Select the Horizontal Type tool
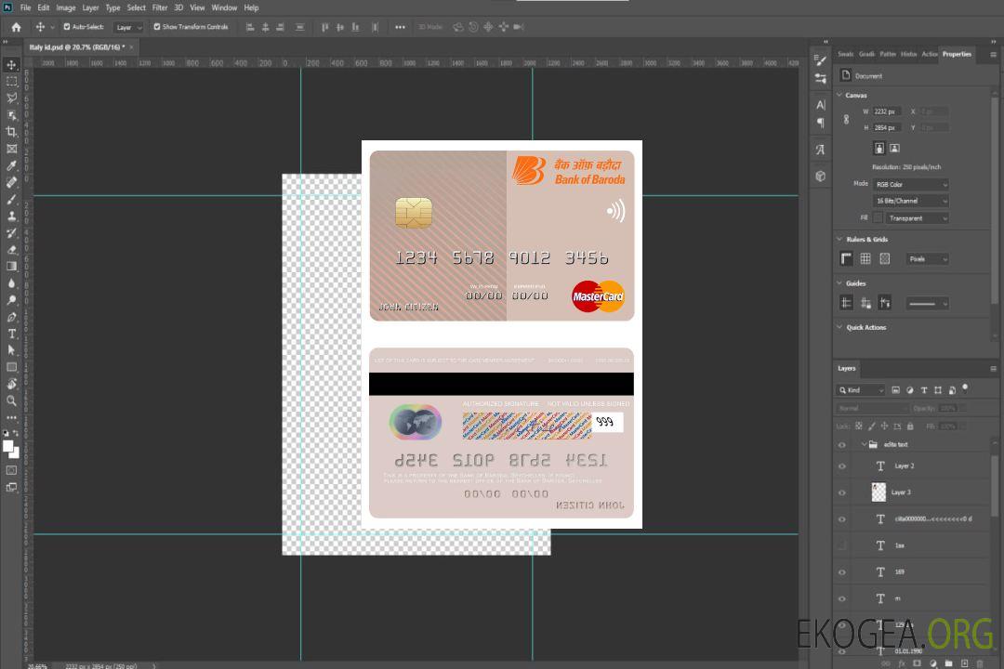This screenshot has height=669, width=1004. point(11,334)
